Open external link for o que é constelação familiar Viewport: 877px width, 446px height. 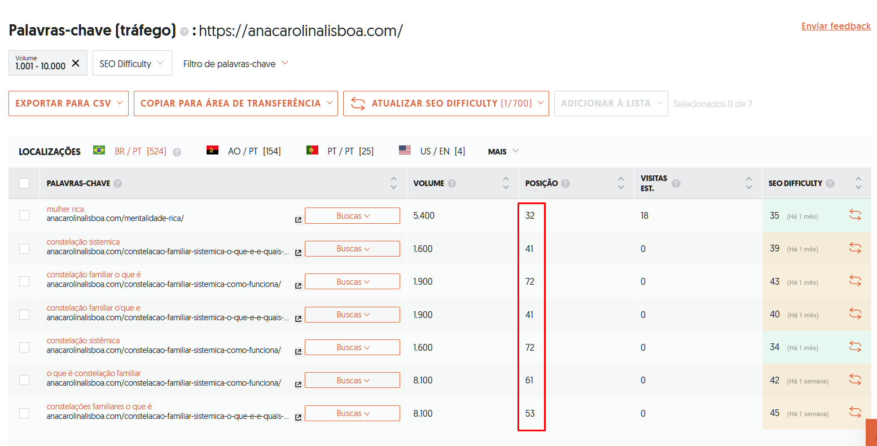298,385
